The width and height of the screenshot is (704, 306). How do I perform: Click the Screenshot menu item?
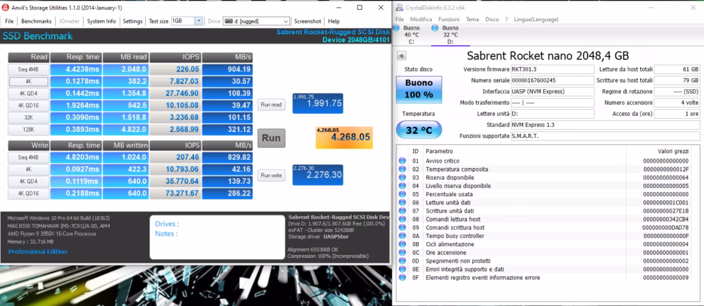[307, 21]
